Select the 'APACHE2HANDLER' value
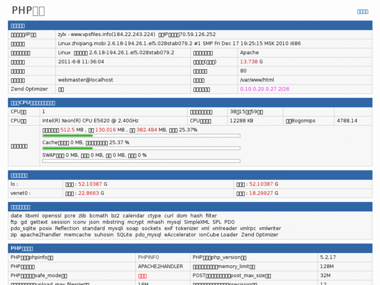 [x=160, y=266]
